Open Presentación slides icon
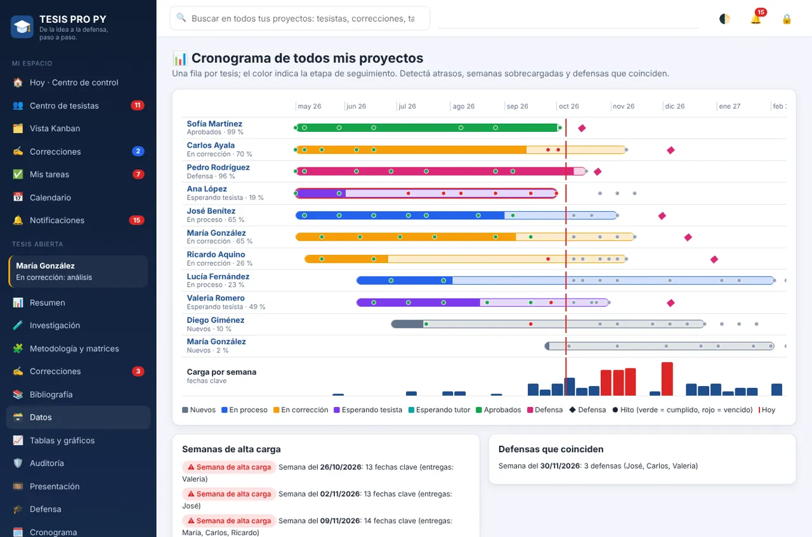The image size is (812, 537). pos(18,486)
